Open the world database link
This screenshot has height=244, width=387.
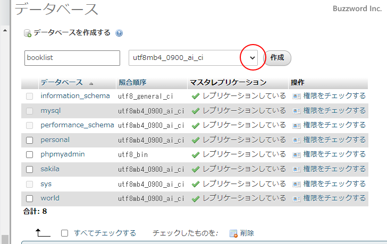click(50, 198)
